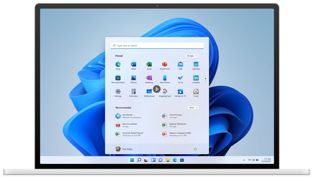Launch Excel from the pinned section
The image size is (313, 177).
click(149, 64)
